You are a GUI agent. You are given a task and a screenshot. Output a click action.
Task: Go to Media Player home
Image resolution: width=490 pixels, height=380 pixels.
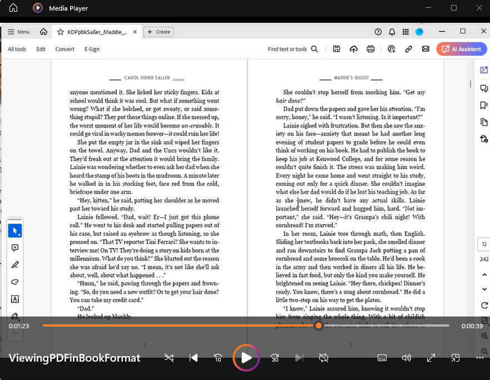[x=13, y=7]
